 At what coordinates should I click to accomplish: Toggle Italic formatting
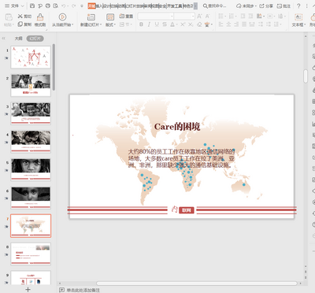click(149, 24)
